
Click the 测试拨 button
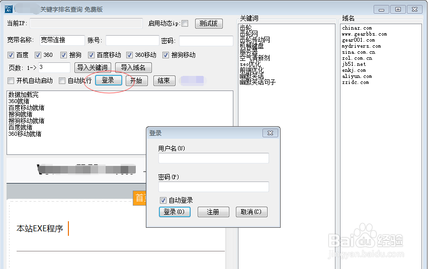click(x=209, y=24)
